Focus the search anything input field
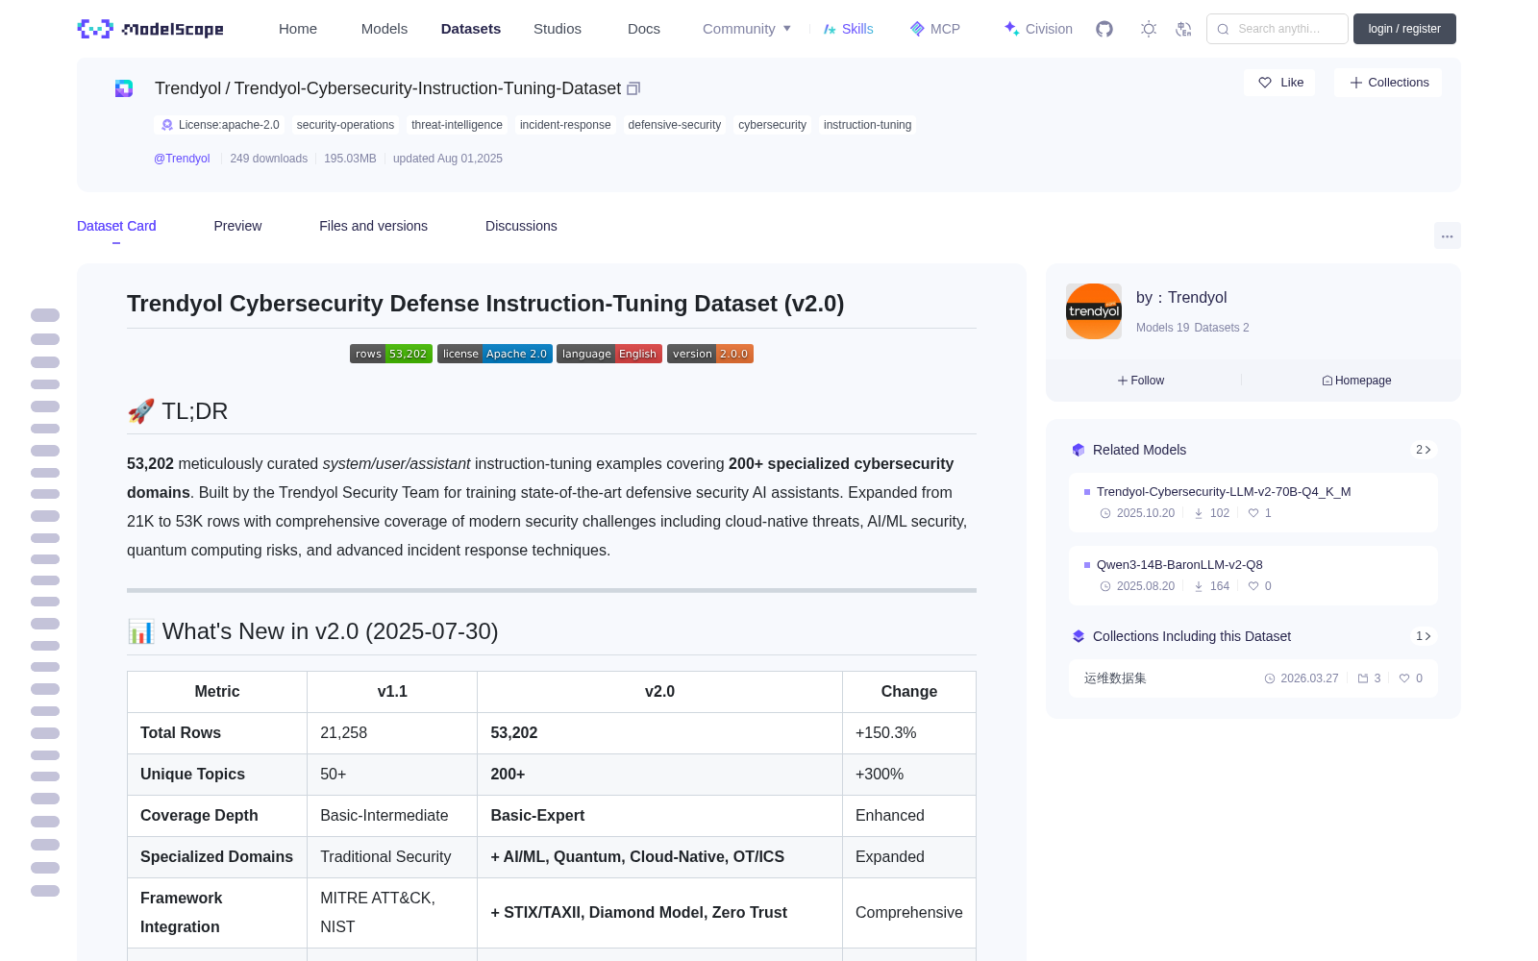 1278,29
